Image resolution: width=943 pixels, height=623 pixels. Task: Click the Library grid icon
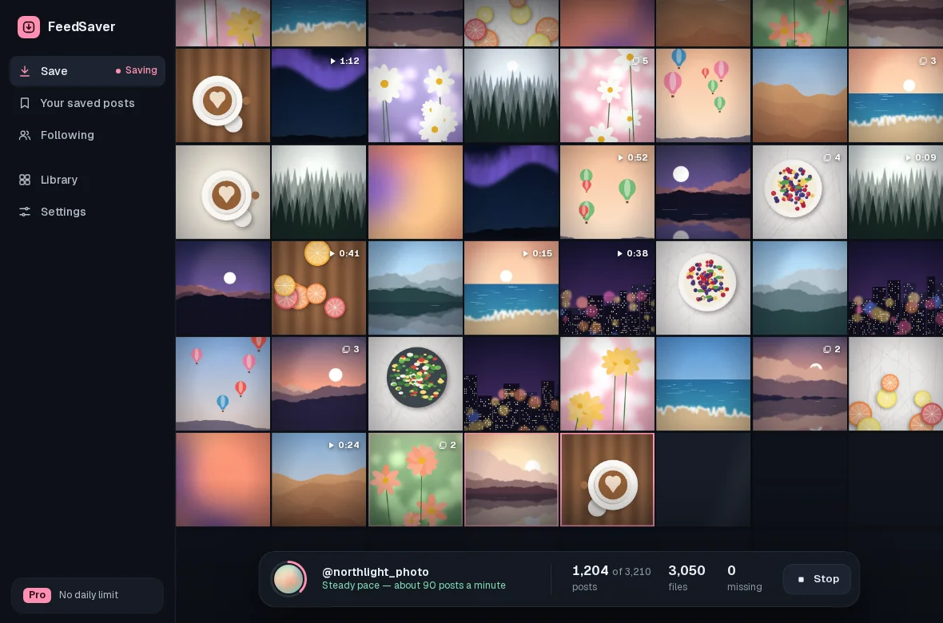click(25, 180)
